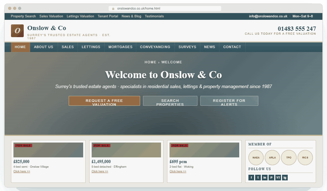Open the £825,000 property photo
The height and width of the screenshot is (191, 327).
[x=48, y=150]
